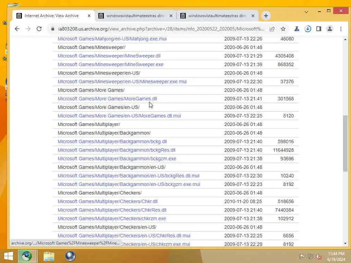Open the Backgammon/bckg.dll link
This screenshot has height=263, width=351.
(112, 141)
